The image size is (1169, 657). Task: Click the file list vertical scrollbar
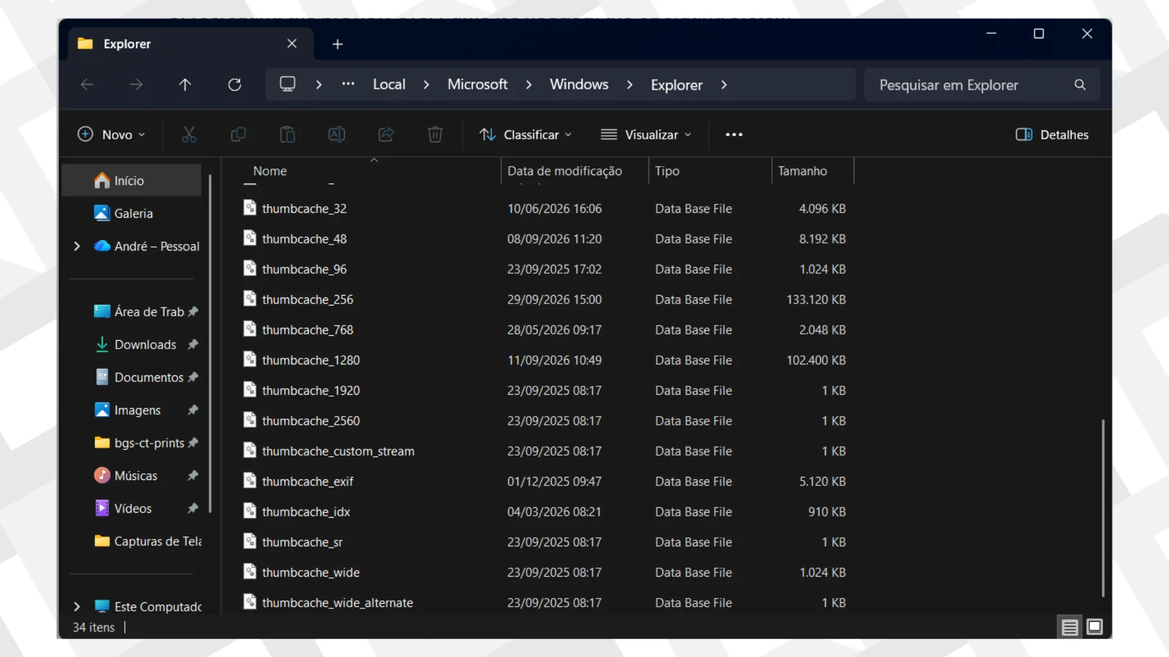1103,508
